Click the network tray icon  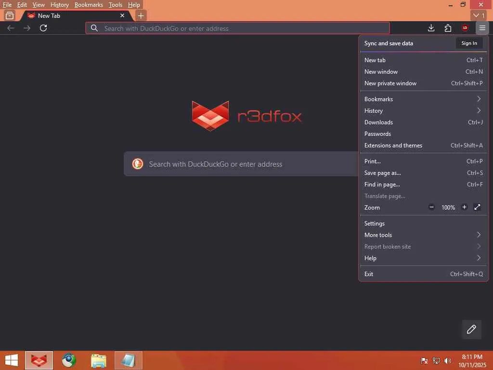436,360
